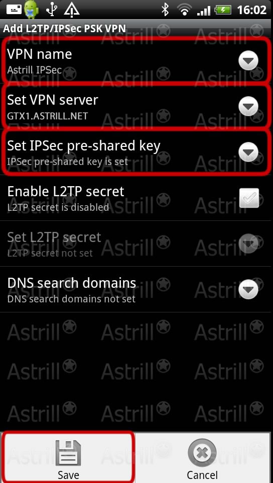Tap the Wi-Fi signal icon
Screen dimensions: 273x483
tap(185, 10)
